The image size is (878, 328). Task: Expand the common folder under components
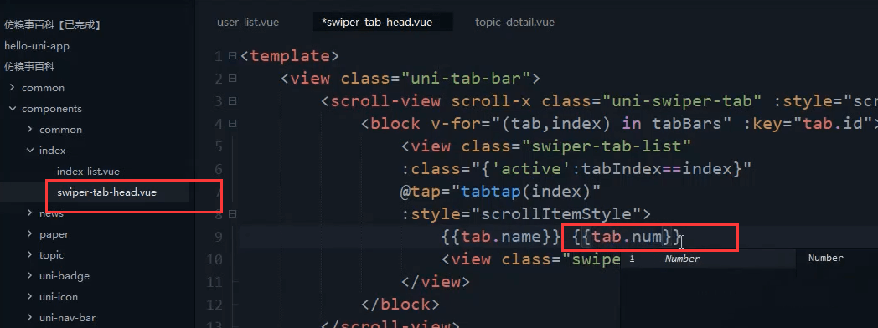tap(29, 129)
